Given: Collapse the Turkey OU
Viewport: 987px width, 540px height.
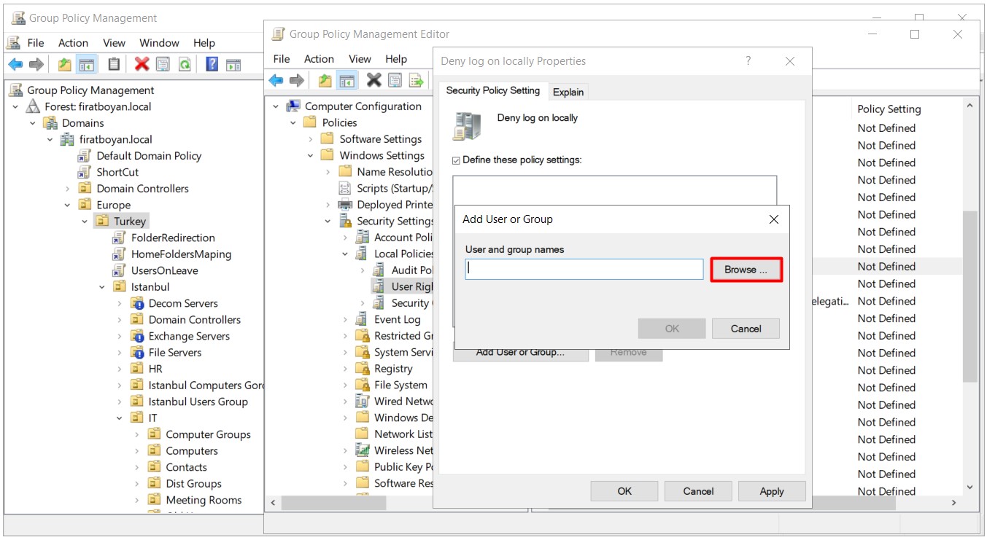Looking at the screenshot, I should pyautogui.click(x=85, y=222).
